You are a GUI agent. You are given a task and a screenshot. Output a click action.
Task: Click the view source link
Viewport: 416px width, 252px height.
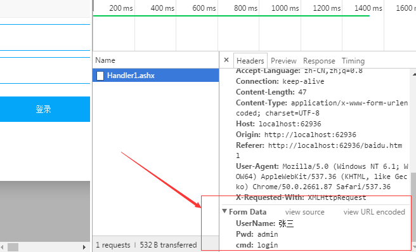point(304,212)
